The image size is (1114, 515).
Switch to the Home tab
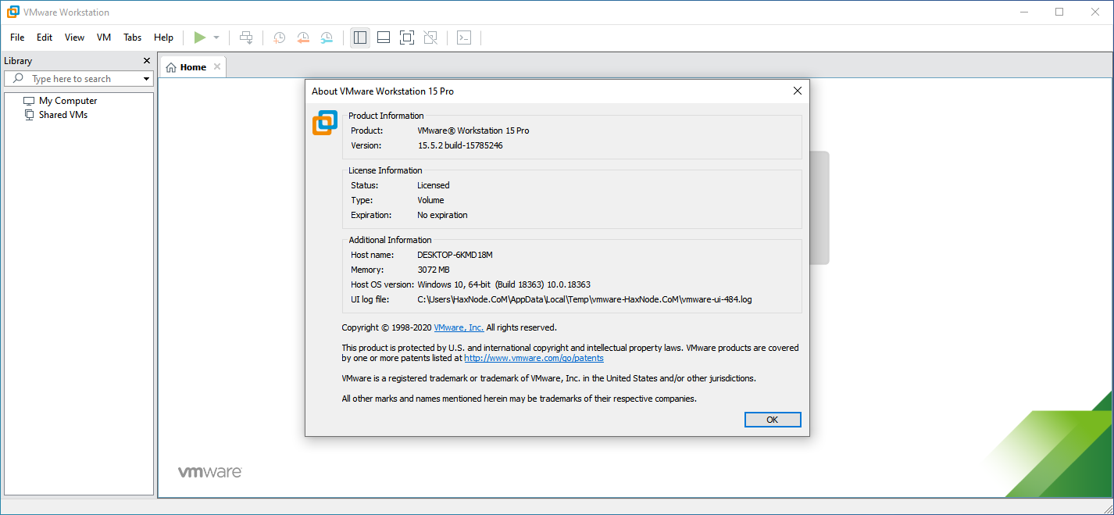[x=192, y=67]
